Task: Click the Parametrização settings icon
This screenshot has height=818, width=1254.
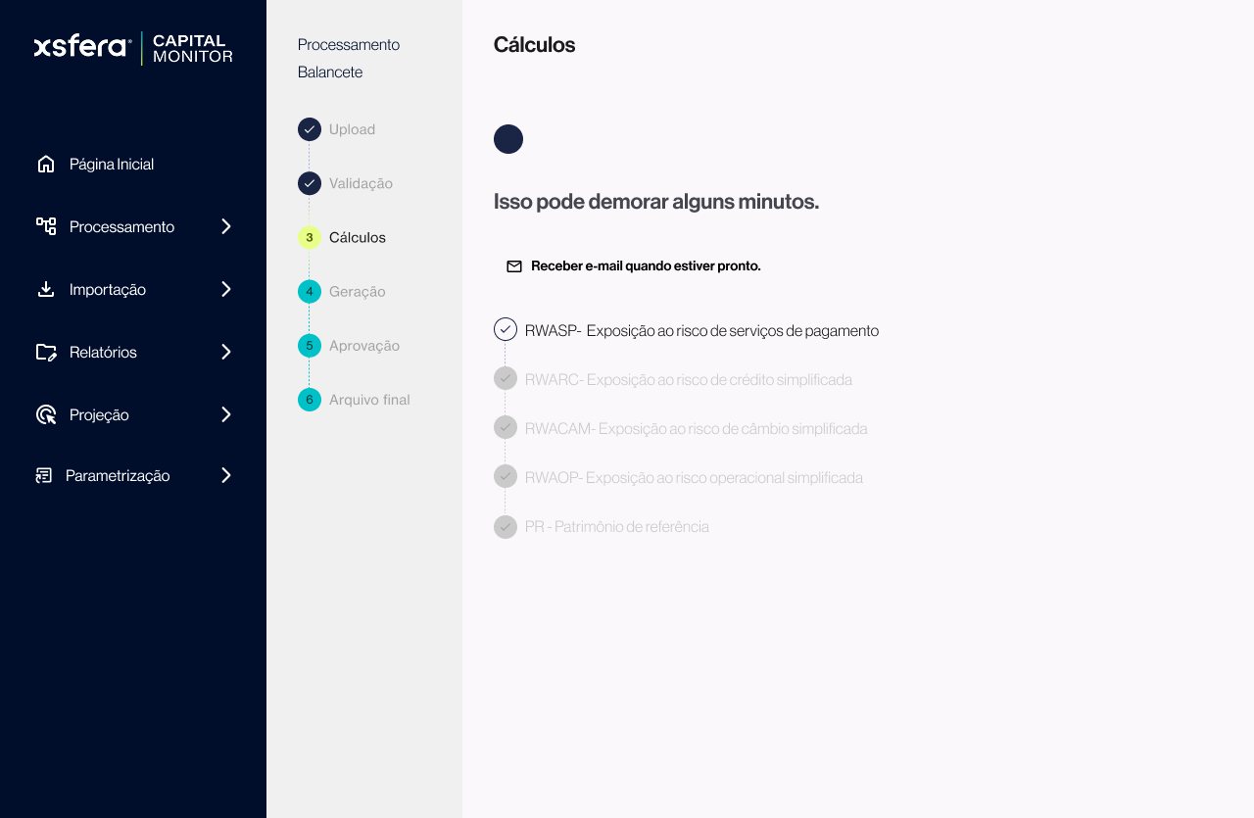Action: click(44, 475)
